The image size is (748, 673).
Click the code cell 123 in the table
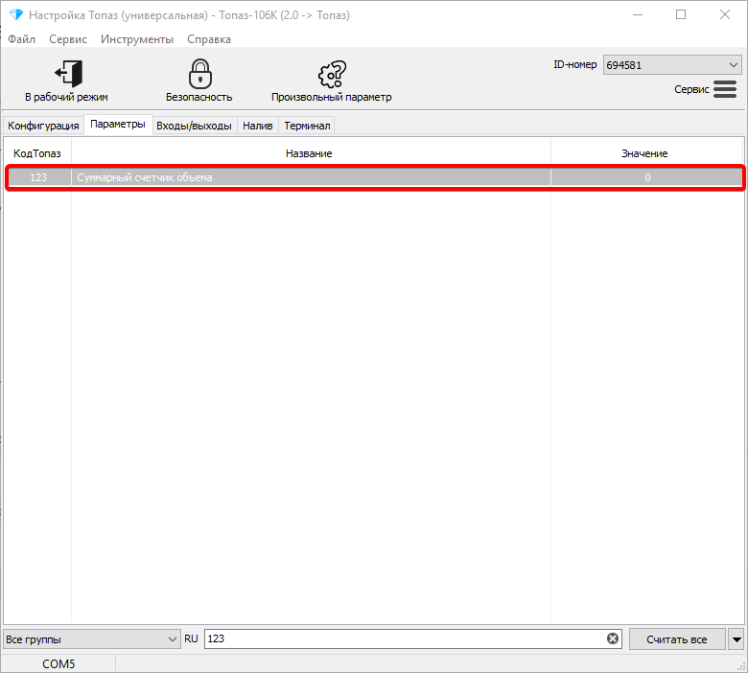[x=38, y=177]
